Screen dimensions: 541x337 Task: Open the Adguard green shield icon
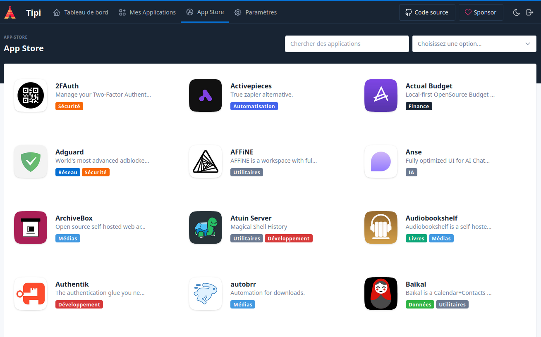[31, 161]
